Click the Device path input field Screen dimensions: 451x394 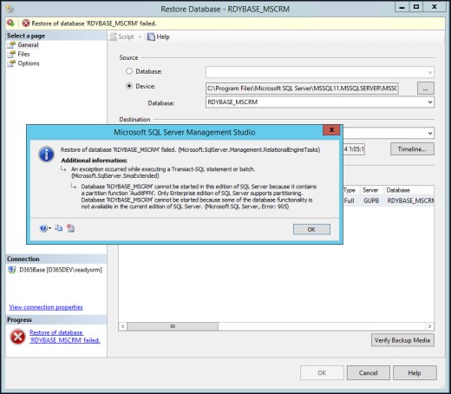[x=302, y=89]
